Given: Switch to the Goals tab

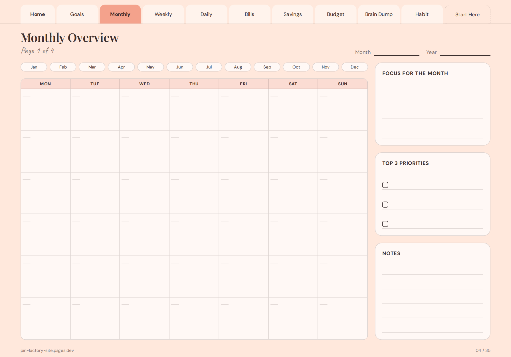Looking at the screenshot, I should (x=77, y=14).
